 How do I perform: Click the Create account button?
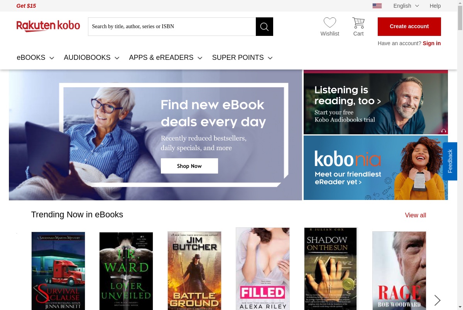pyautogui.click(x=409, y=27)
